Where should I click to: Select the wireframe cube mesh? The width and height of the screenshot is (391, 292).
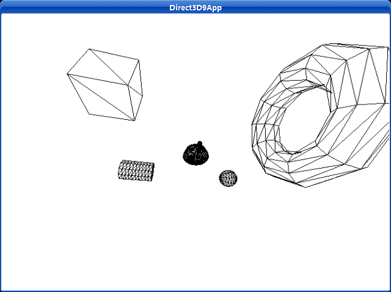click(104, 85)
